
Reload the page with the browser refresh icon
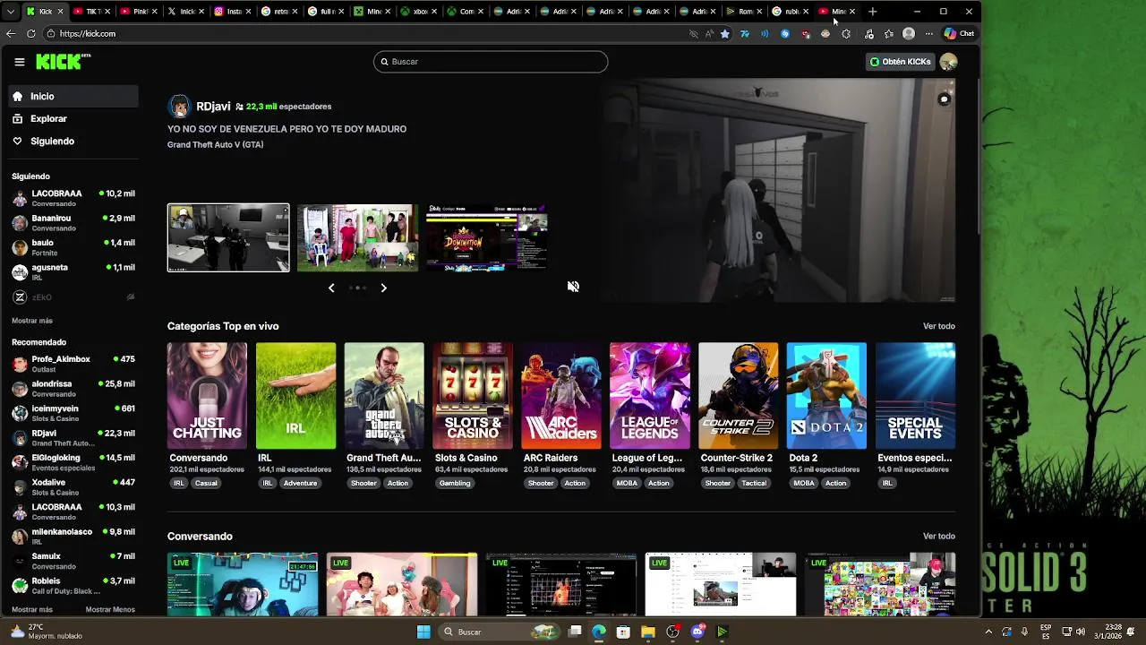pyautogui.click(x=31, y=33)
